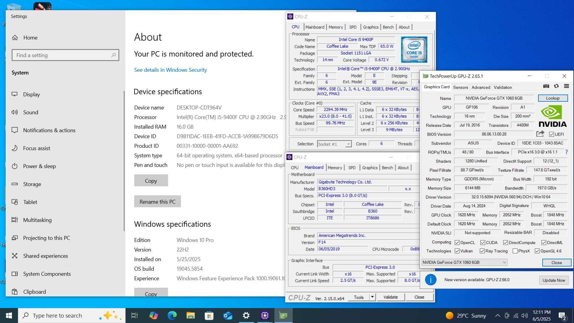Image resolution: width=574 pixels, height=323 pixels.
Task: Click the search magnifier in Find a setting
Action: (114, 55)
